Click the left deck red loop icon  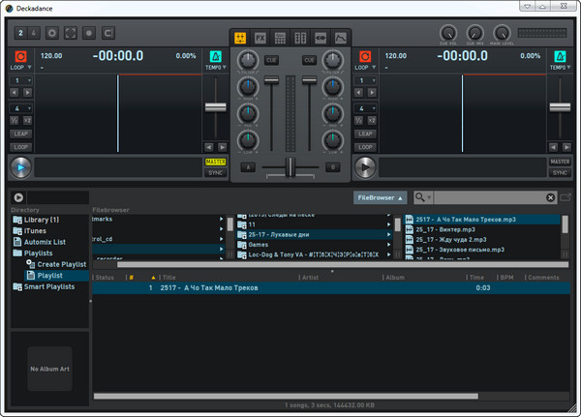(21, 56)
